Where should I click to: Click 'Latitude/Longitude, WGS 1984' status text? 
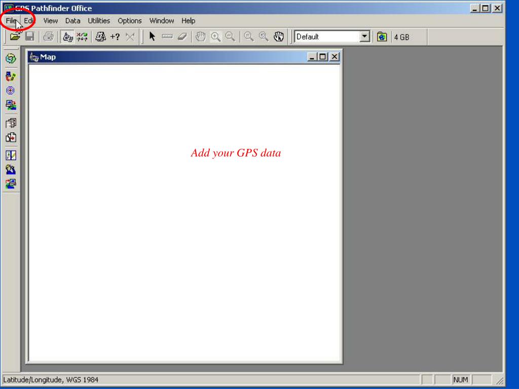51,380
